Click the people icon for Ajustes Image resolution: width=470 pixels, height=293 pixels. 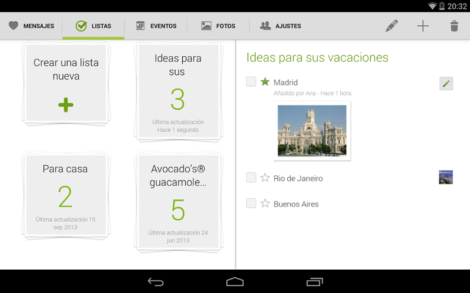(266, 26)
